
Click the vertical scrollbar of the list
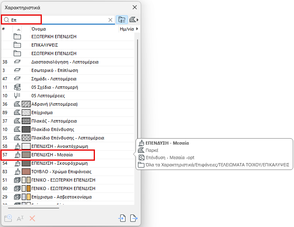[138, 89]
